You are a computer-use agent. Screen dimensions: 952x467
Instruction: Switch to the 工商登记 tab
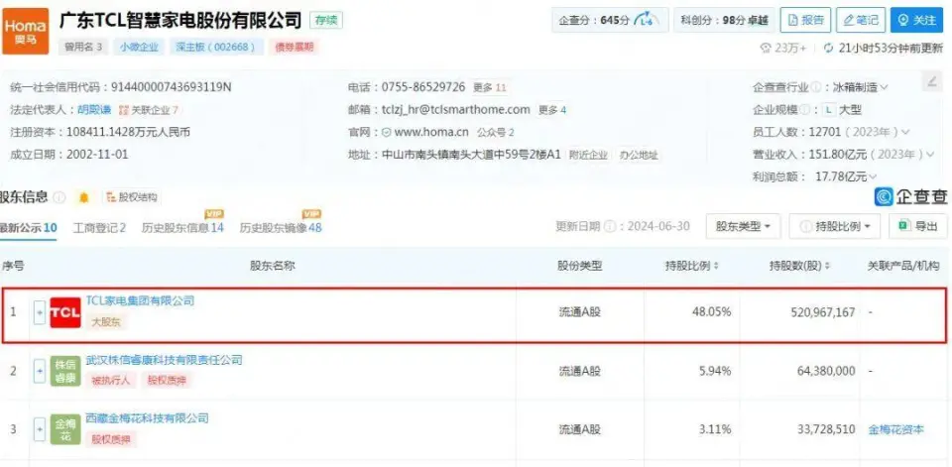point(99,228)
